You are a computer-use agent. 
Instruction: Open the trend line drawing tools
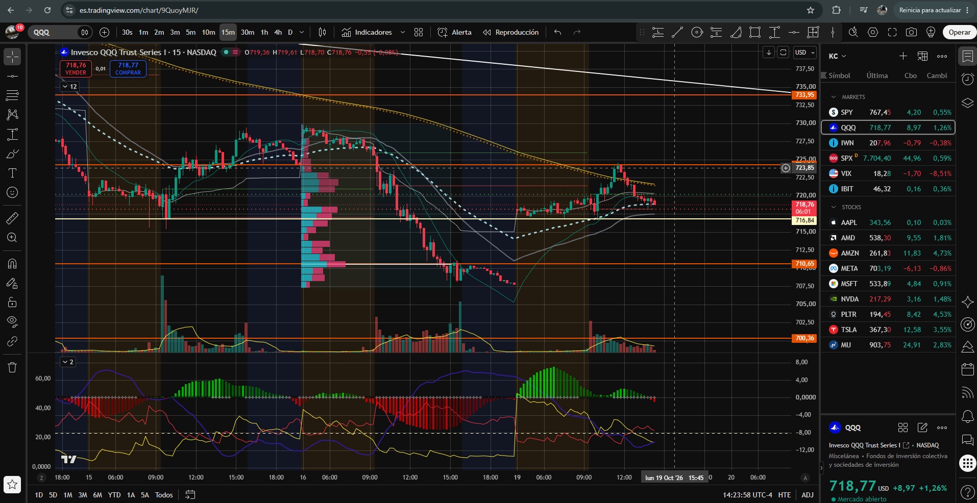pyautogui.click(x=12, y=76)
